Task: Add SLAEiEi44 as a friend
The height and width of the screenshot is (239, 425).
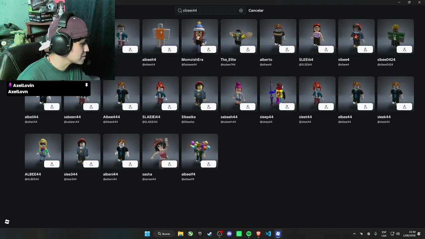Action: click(x=170, y=107)
